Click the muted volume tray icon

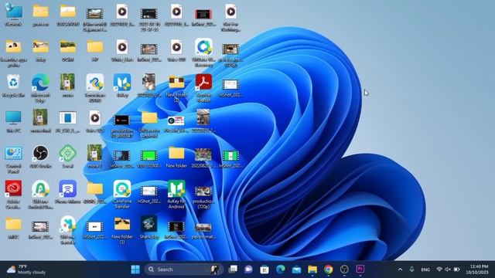(448, 270)
